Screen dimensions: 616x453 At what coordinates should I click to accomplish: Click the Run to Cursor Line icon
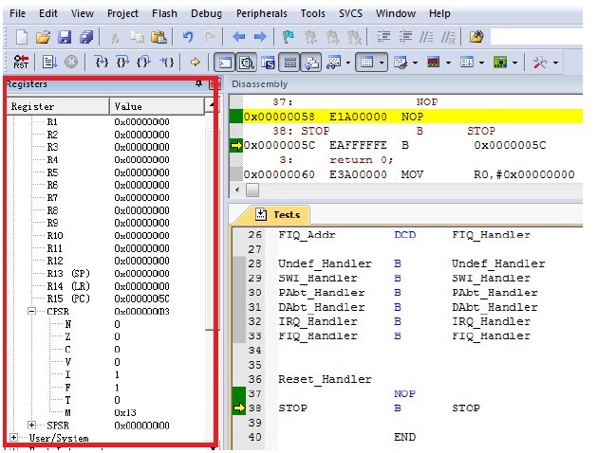pyautogui.click(x=167, y=62)
